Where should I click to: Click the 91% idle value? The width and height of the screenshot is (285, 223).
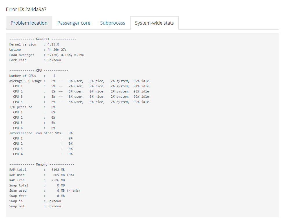coord(141,86)
